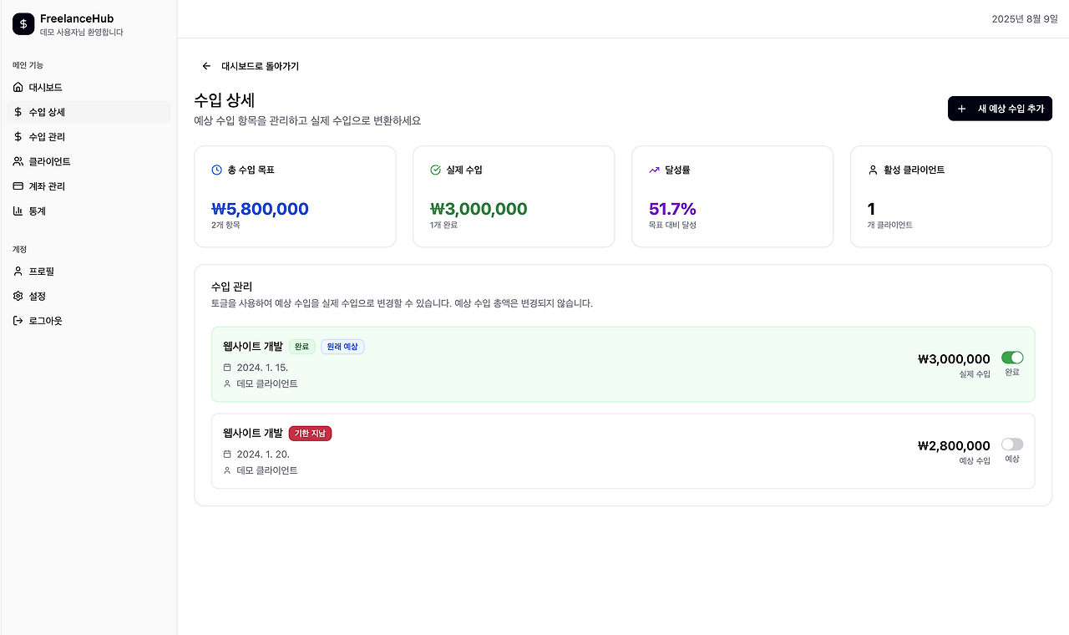Click the clock icon on 총 수입 목표 card
Screen dimensions: 1069x635
(x=217, y=170)
